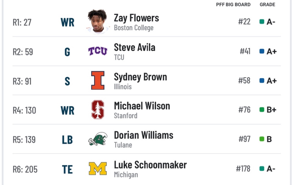Image resolution: width=294 pixels, height=185 pixels.
Task: Click the R1: 27 pick label
Action: pos(22,22)
